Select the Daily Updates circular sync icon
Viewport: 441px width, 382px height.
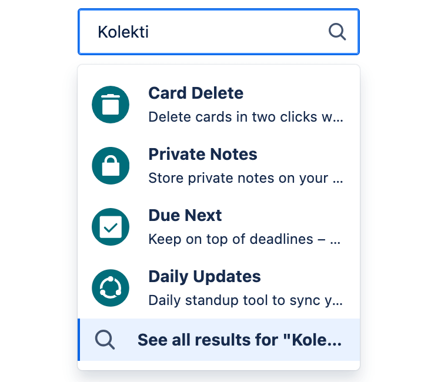pos(111,288)
